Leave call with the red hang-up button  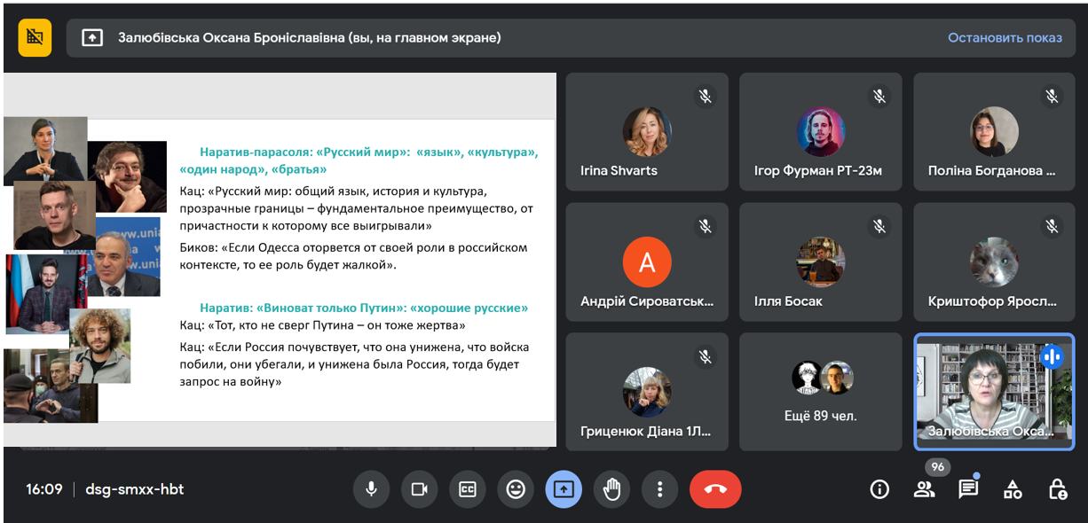tap(715, 489)
